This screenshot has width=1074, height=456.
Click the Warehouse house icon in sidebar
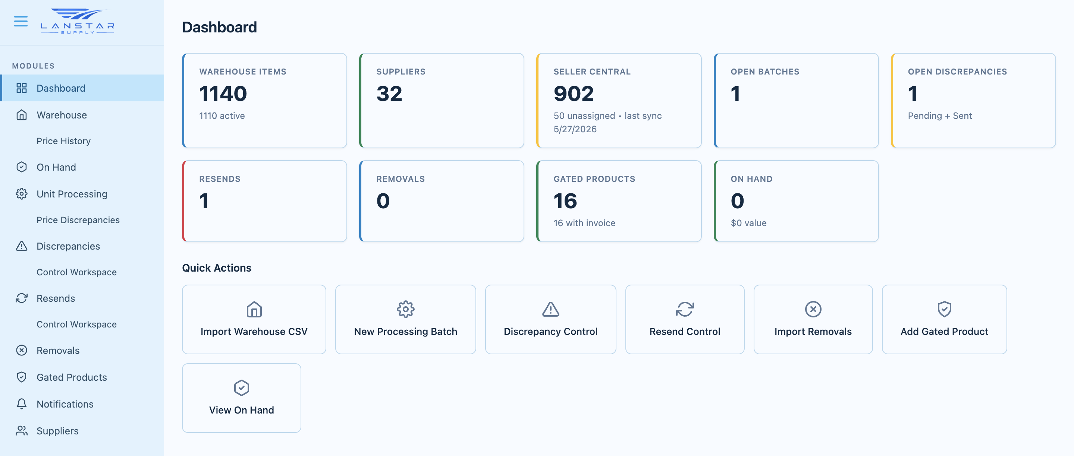pos(22,114)
